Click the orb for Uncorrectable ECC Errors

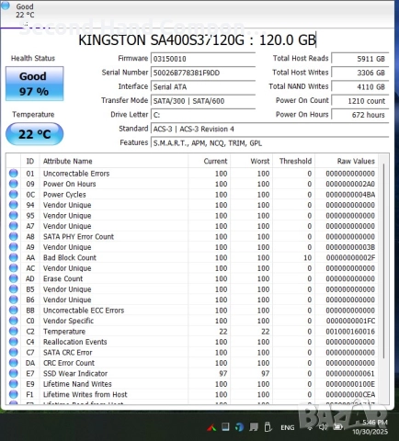14,310
